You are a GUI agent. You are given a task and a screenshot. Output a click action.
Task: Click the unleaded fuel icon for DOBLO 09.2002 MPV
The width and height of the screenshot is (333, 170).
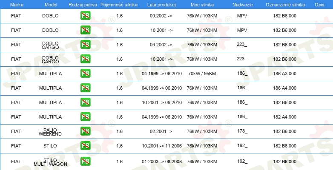click(x=85, y=16)
